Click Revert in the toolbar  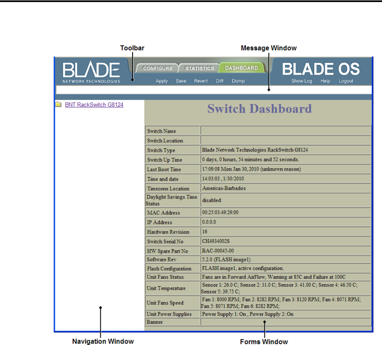pos(201,81)
